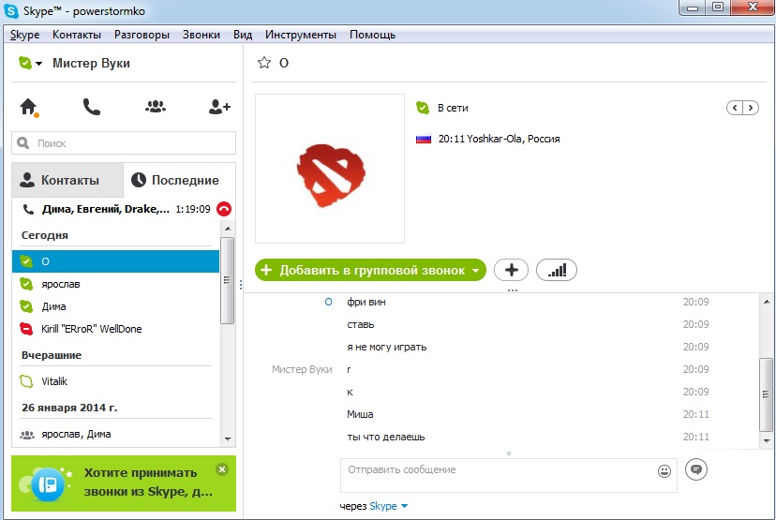Click the chat history scroll down arrow
This screenshot has width=776, height=520.
click(x=766, y=440)
